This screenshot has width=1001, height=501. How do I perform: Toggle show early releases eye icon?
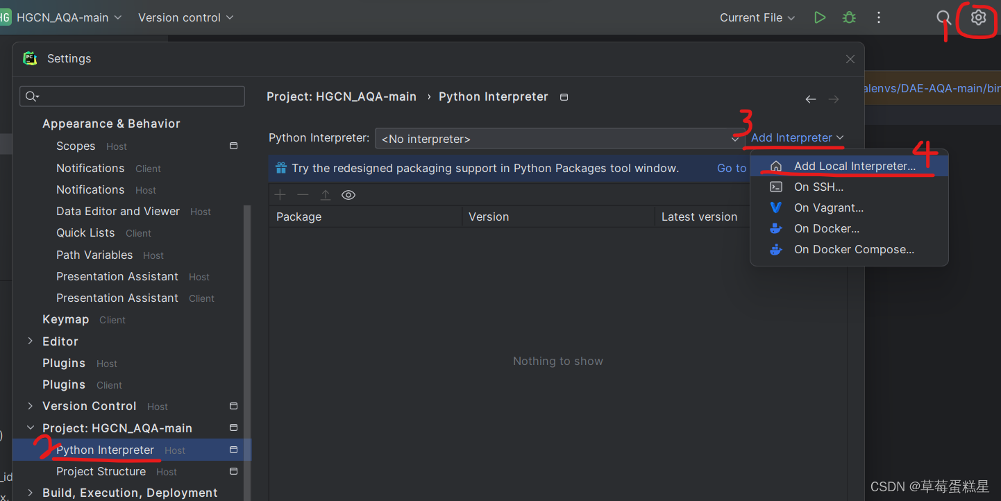click(x=348, y=195)
